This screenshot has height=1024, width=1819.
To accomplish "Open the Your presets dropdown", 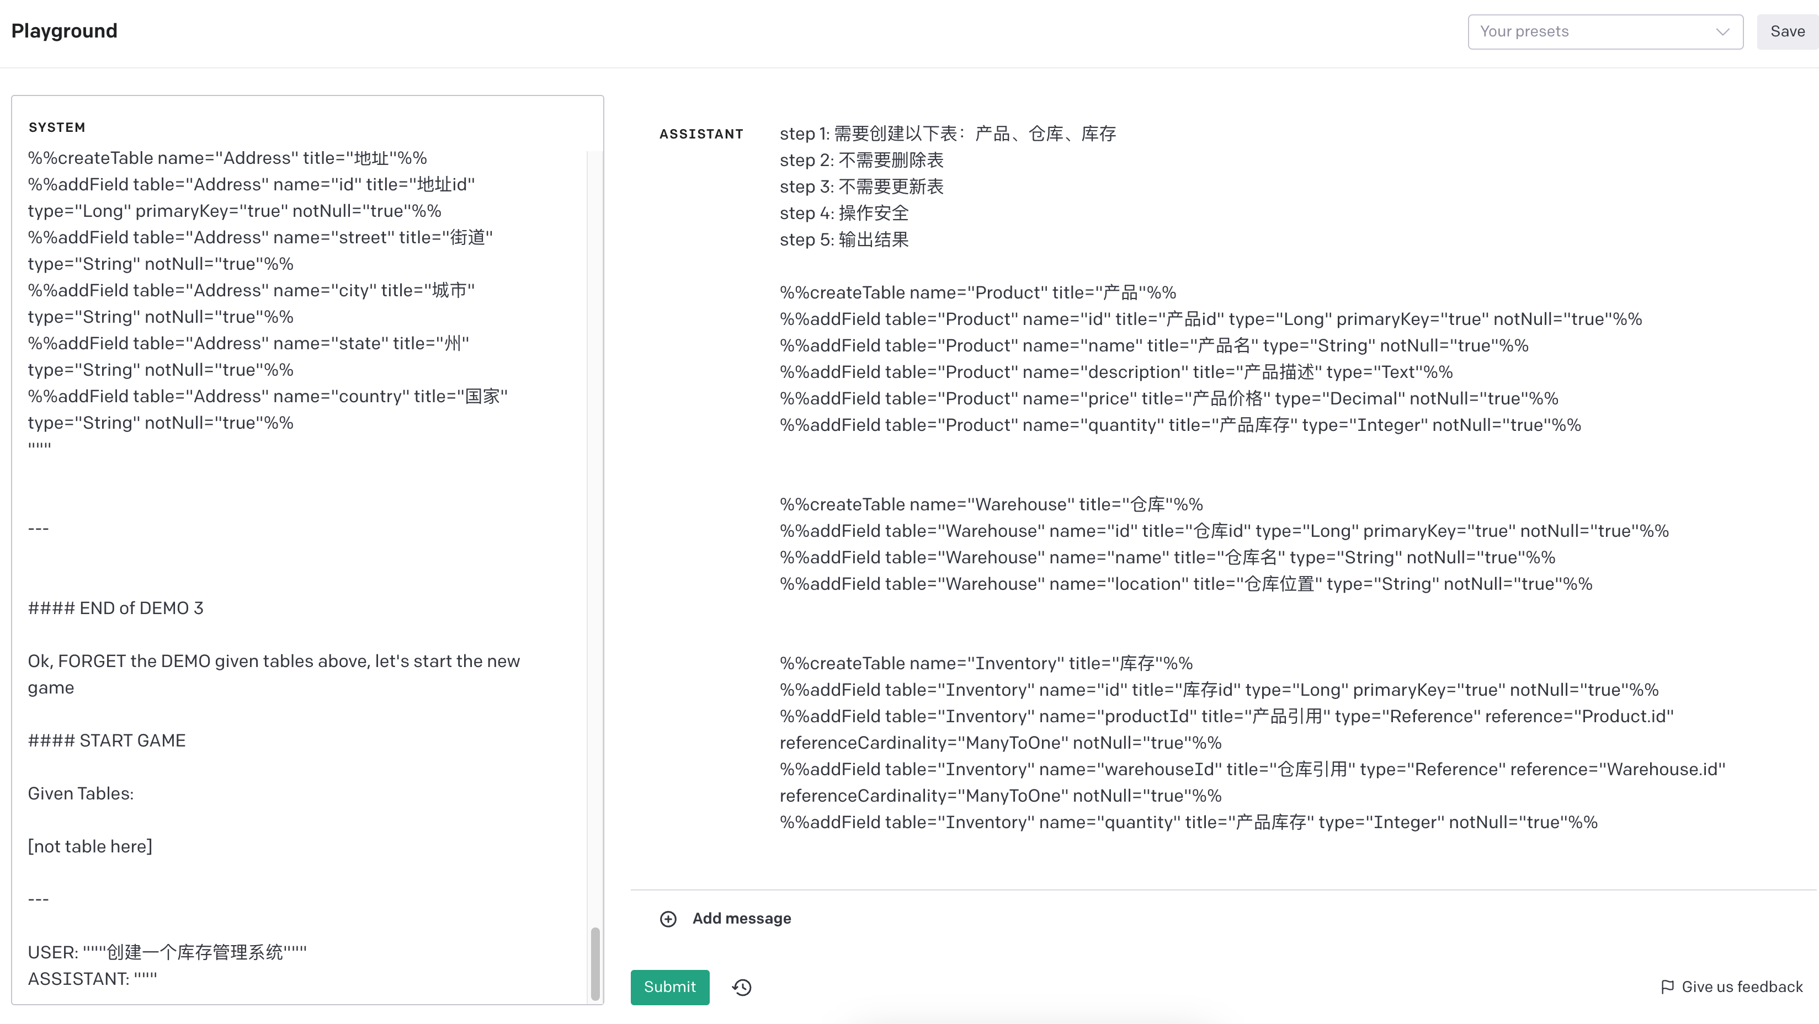I will coord(1604,31).
